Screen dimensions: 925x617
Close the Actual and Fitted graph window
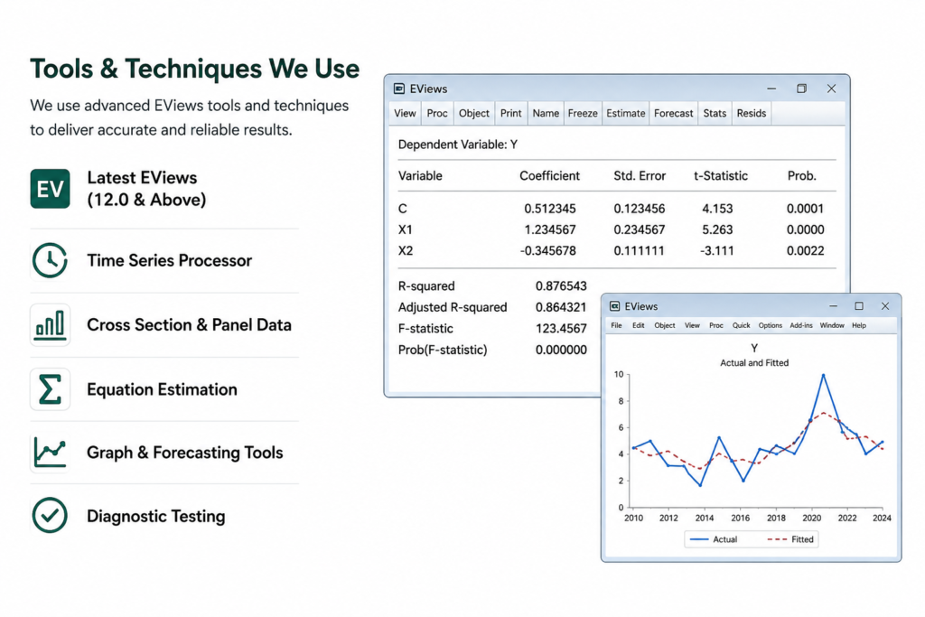pos(885,306)
